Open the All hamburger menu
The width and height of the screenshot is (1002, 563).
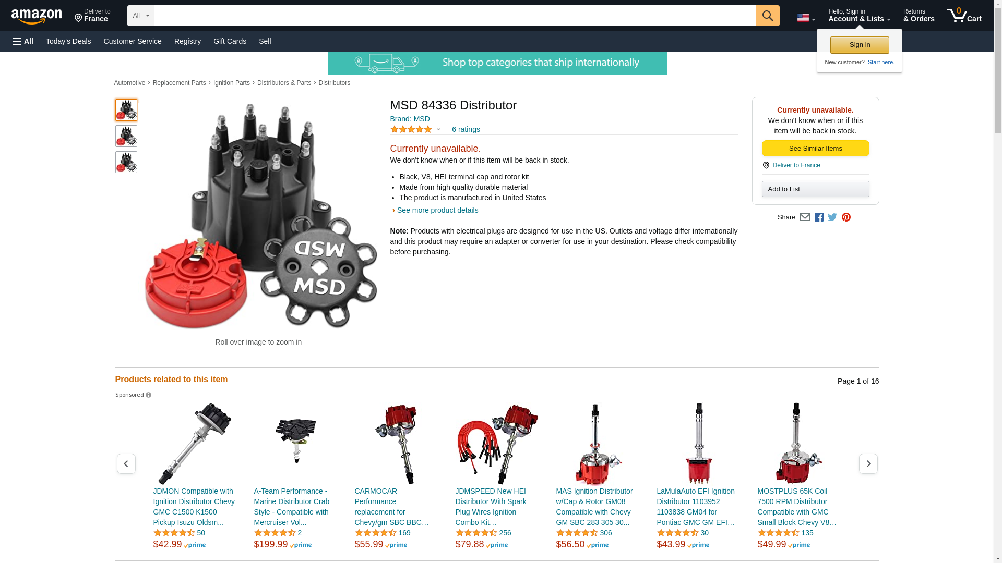click(23, 41)
